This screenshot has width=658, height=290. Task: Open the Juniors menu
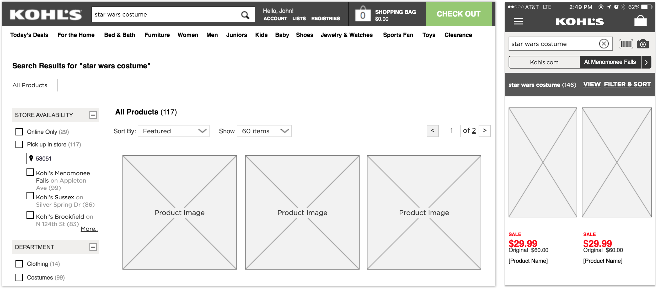237,35
